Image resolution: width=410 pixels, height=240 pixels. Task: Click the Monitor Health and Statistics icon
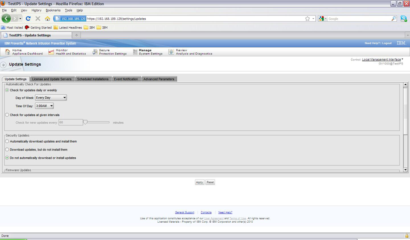click(51, 52)
